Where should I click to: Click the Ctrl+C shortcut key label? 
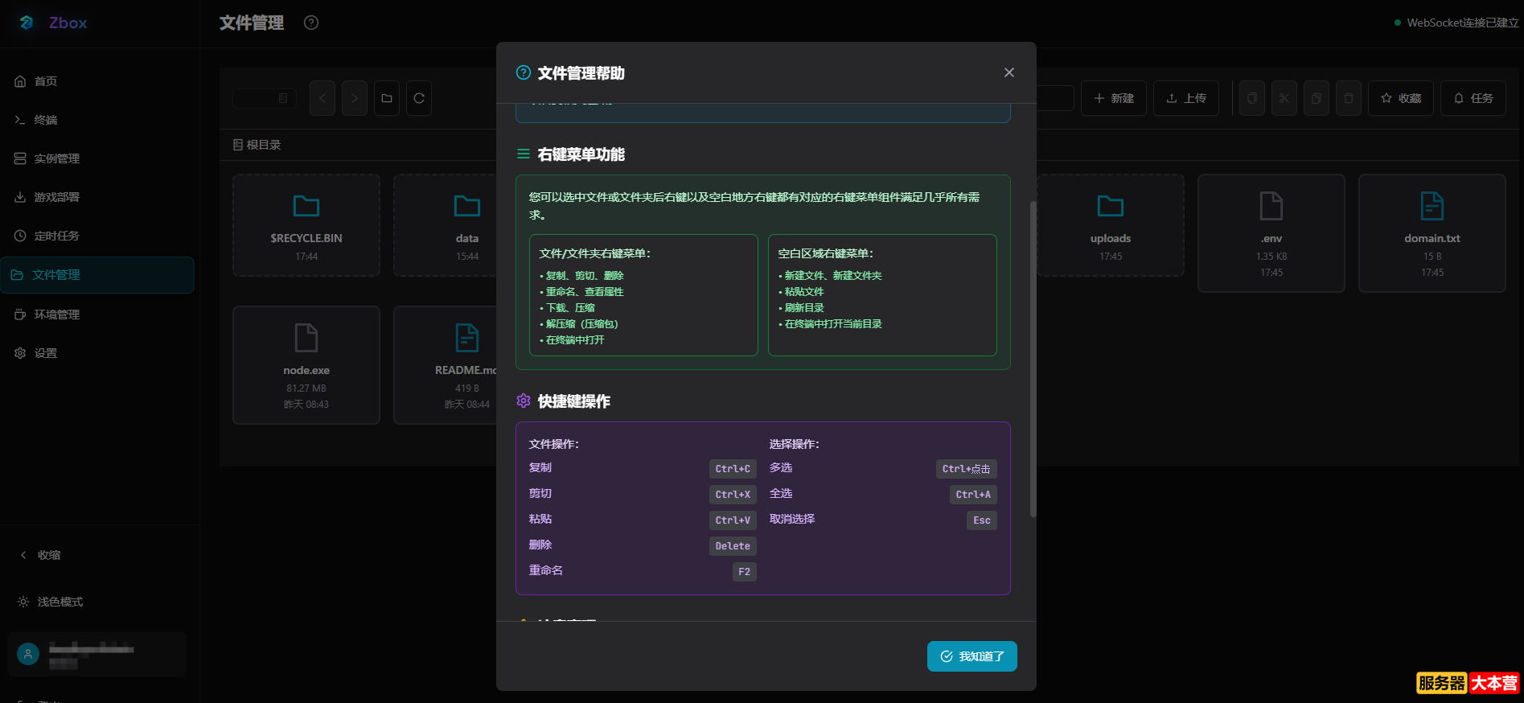(x=733, y=469)
